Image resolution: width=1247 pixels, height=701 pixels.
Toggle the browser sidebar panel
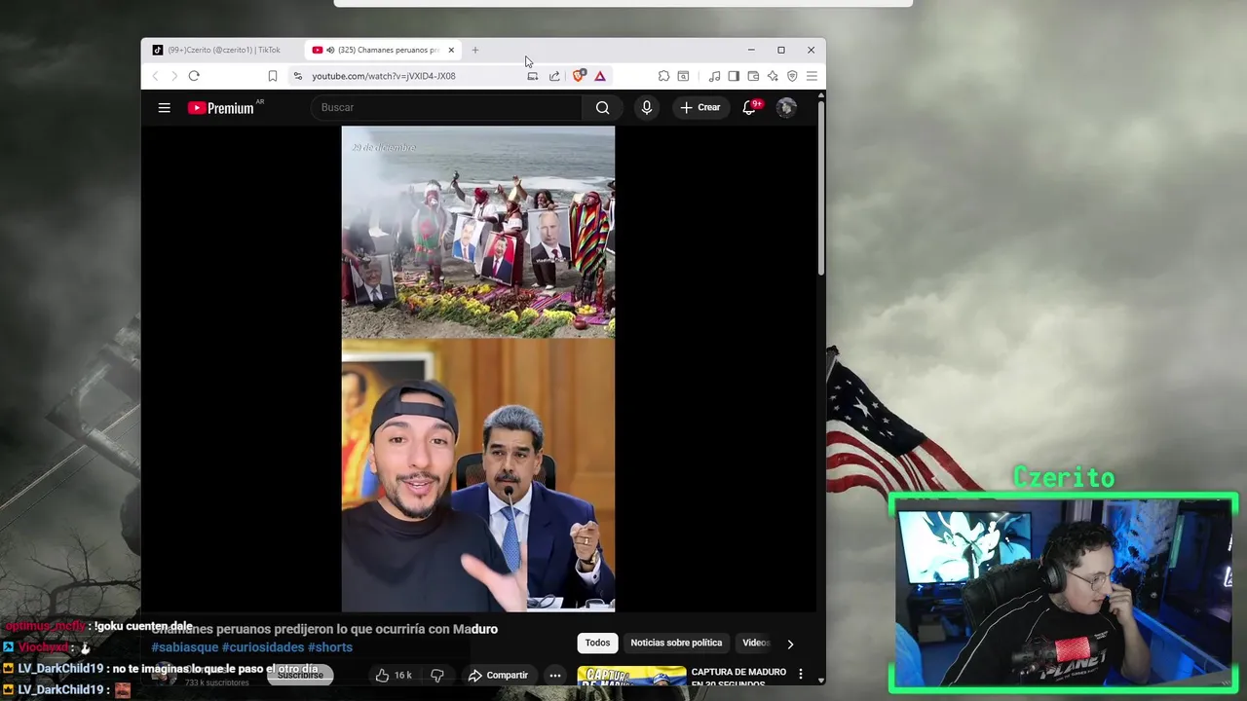[x=734, y=76]
